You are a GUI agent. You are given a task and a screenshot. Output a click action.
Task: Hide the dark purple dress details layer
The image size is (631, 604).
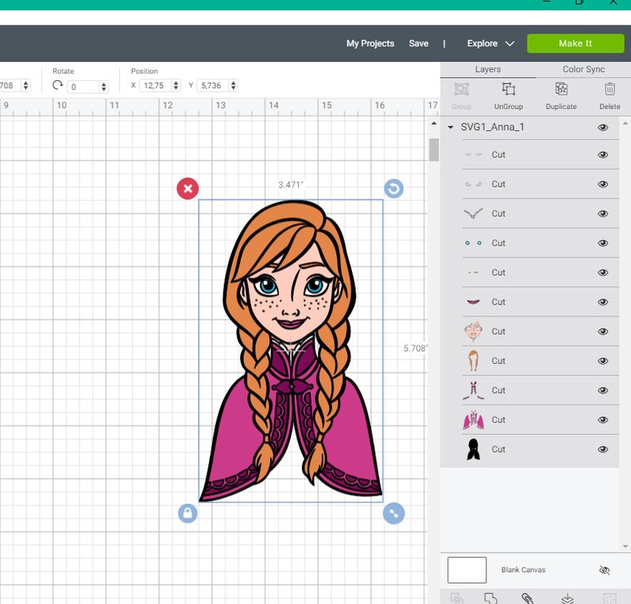coord(603,390)
